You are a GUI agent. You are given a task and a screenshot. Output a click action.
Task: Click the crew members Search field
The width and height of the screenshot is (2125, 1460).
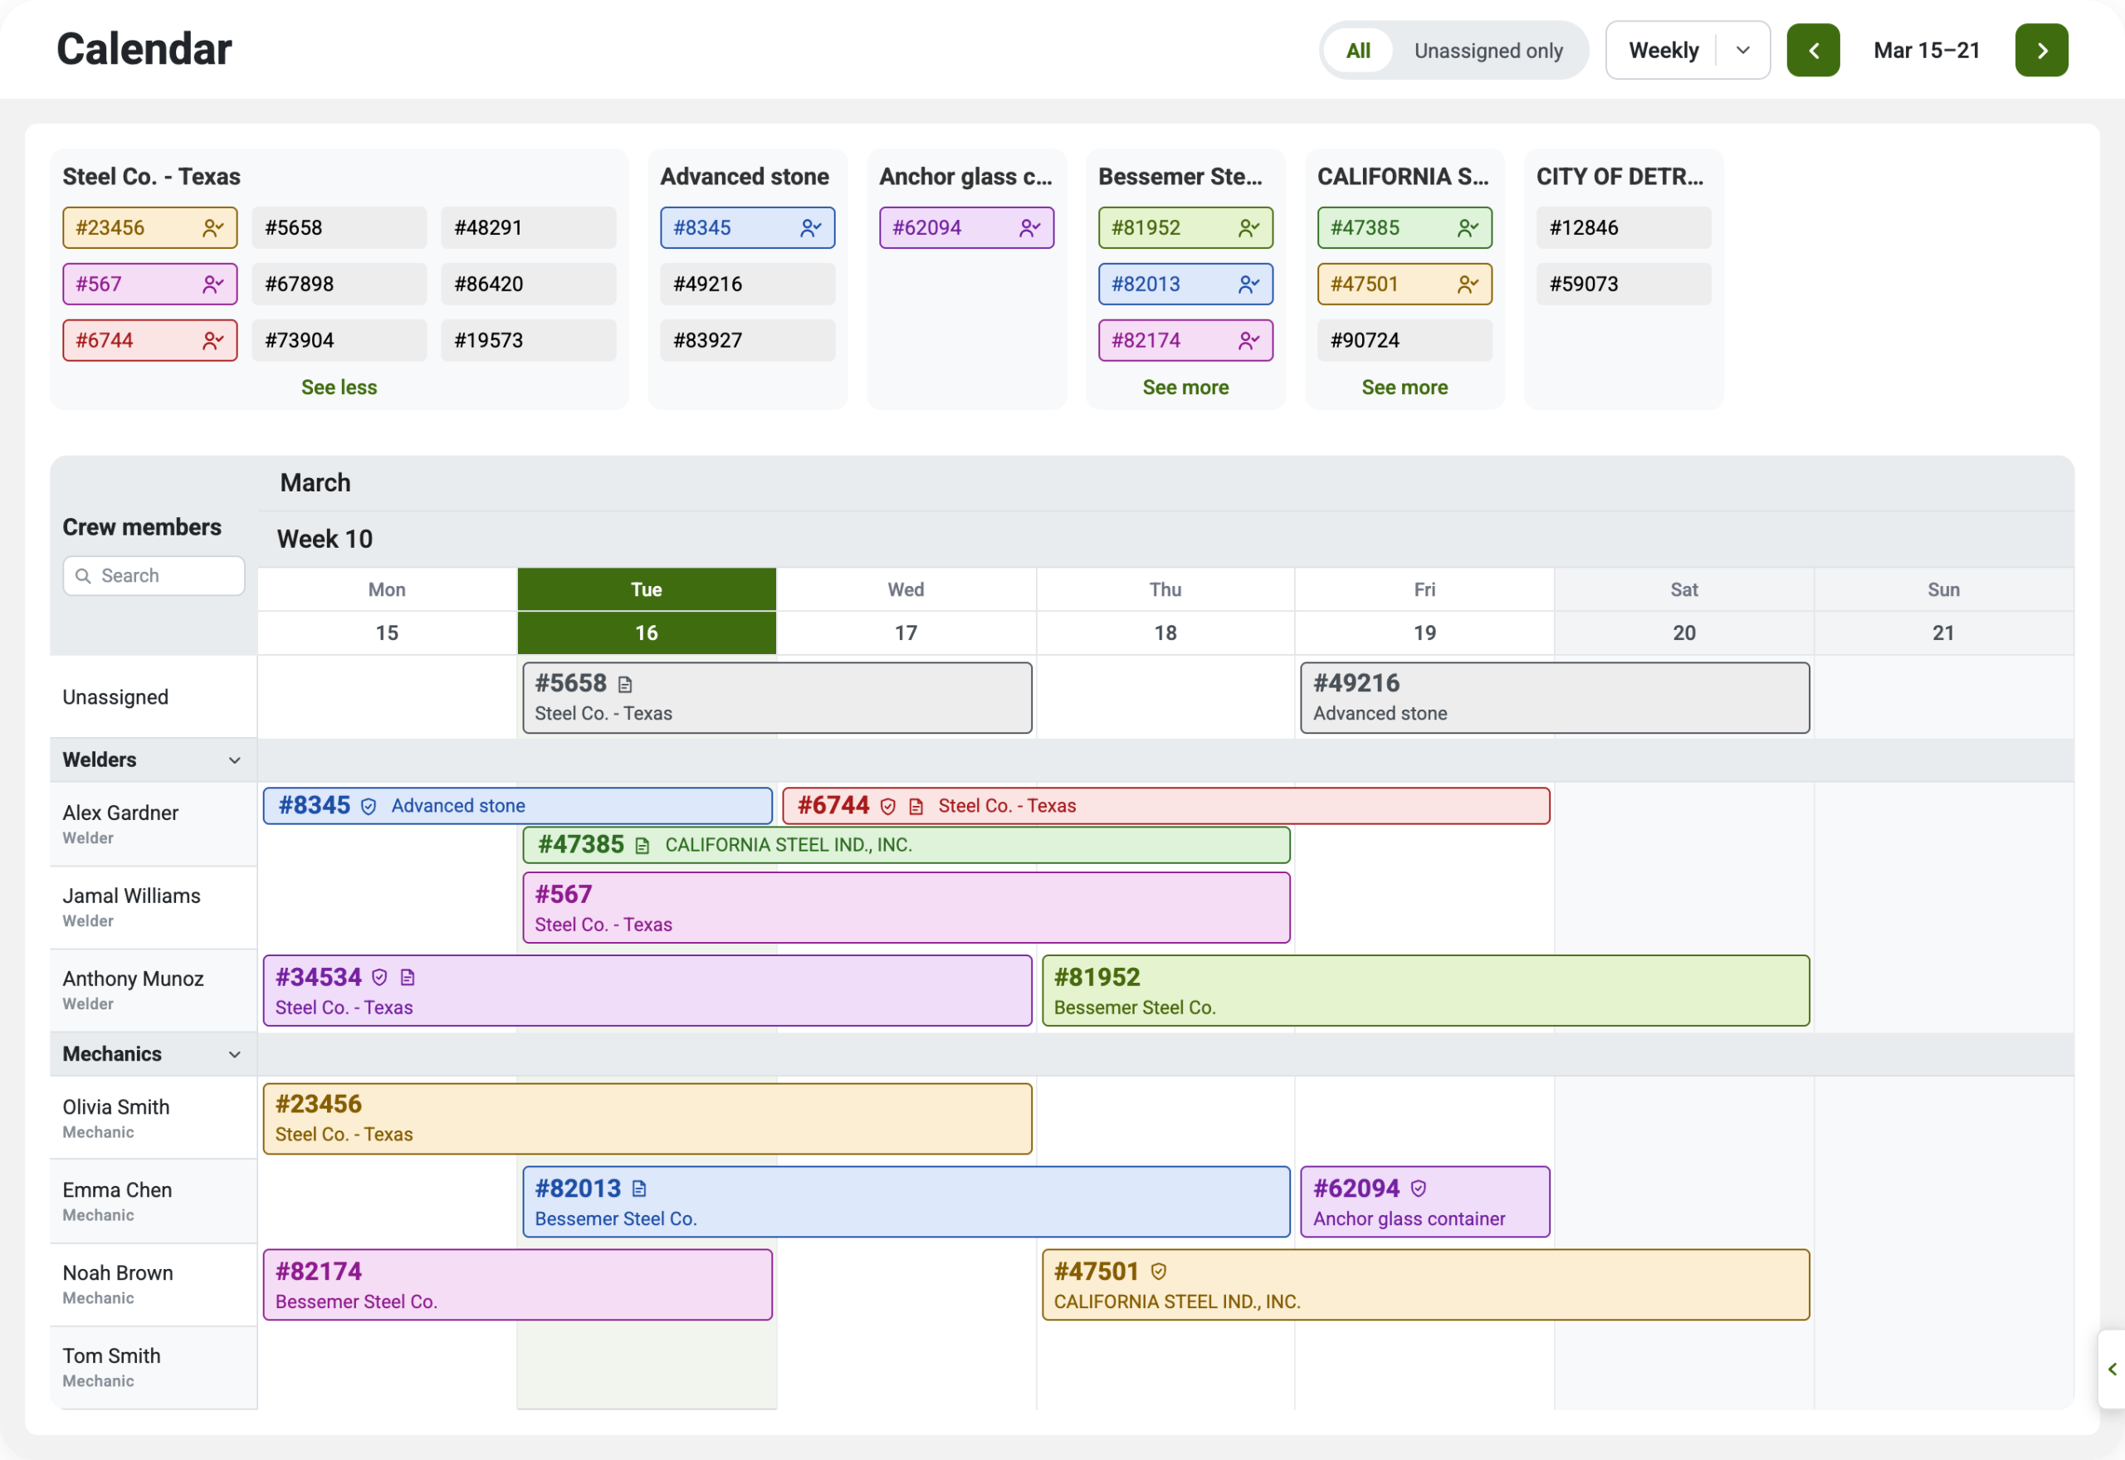[x=154, y=576]
